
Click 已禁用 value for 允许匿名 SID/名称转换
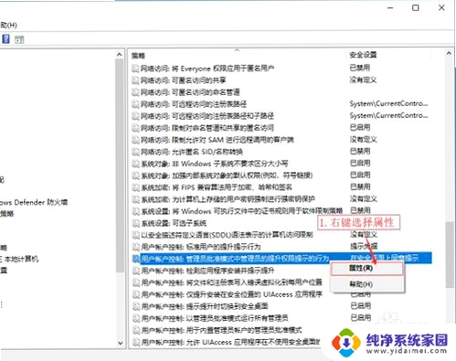360,151
